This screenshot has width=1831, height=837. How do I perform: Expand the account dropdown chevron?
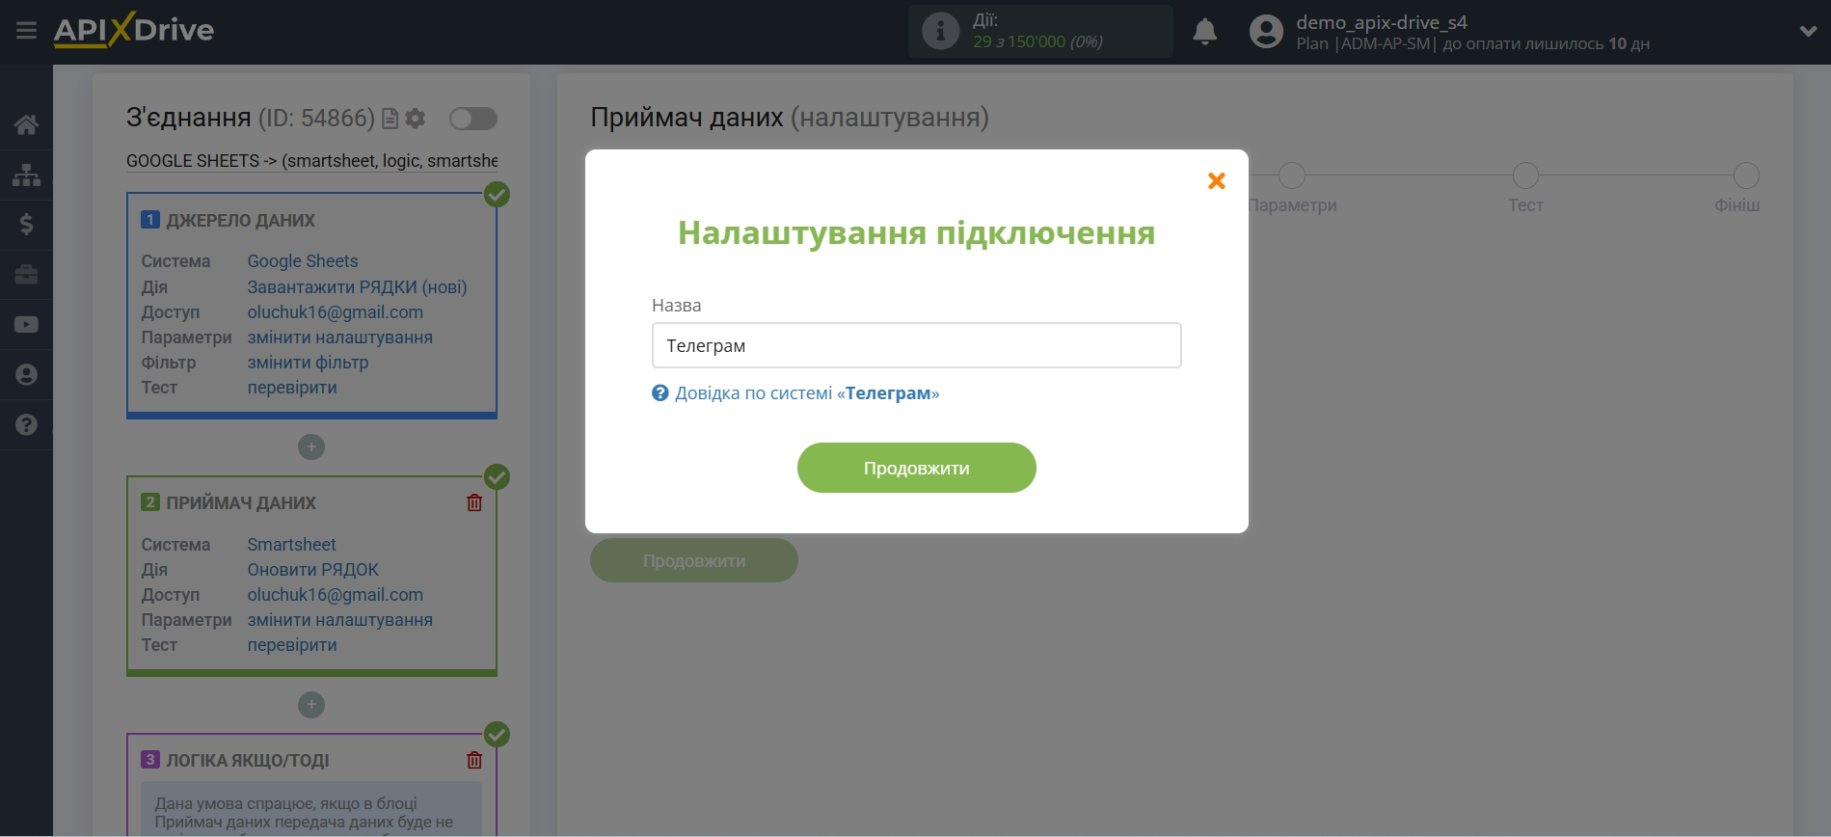coord(1808,32)
